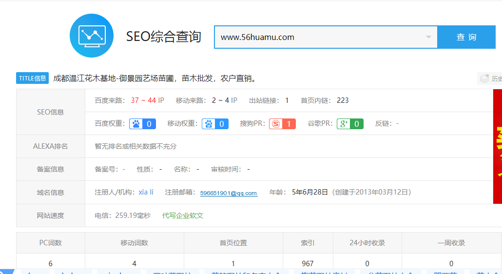
Task: Open the domain input dropdown arrow
Action: (428, 37)
